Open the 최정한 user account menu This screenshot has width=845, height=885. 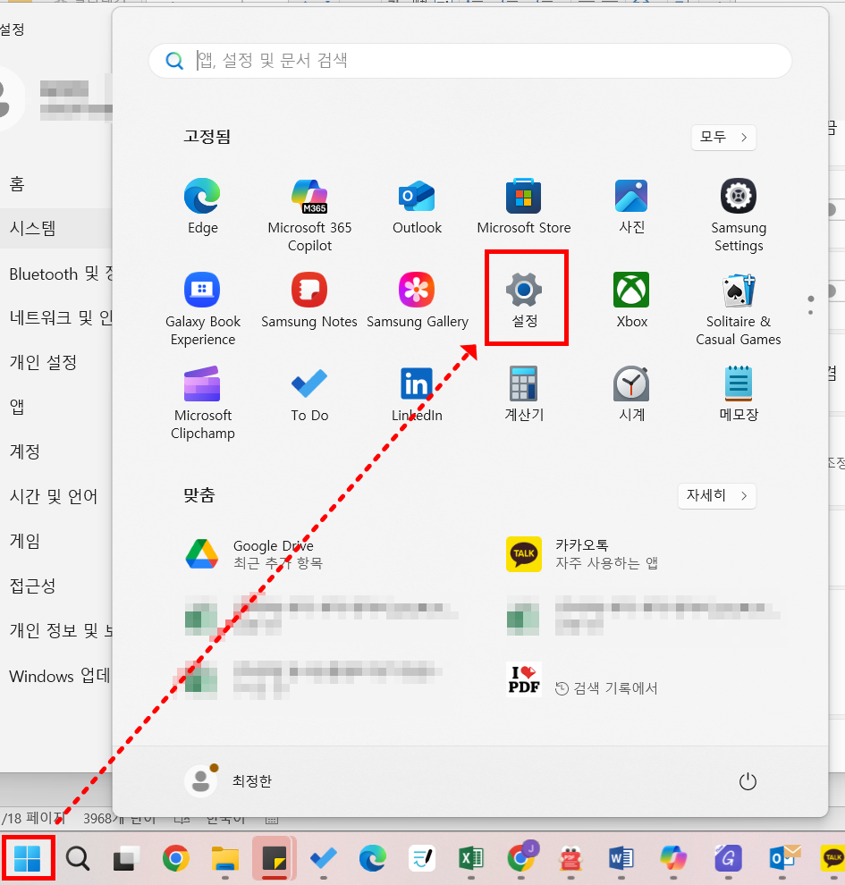point(229,781)
